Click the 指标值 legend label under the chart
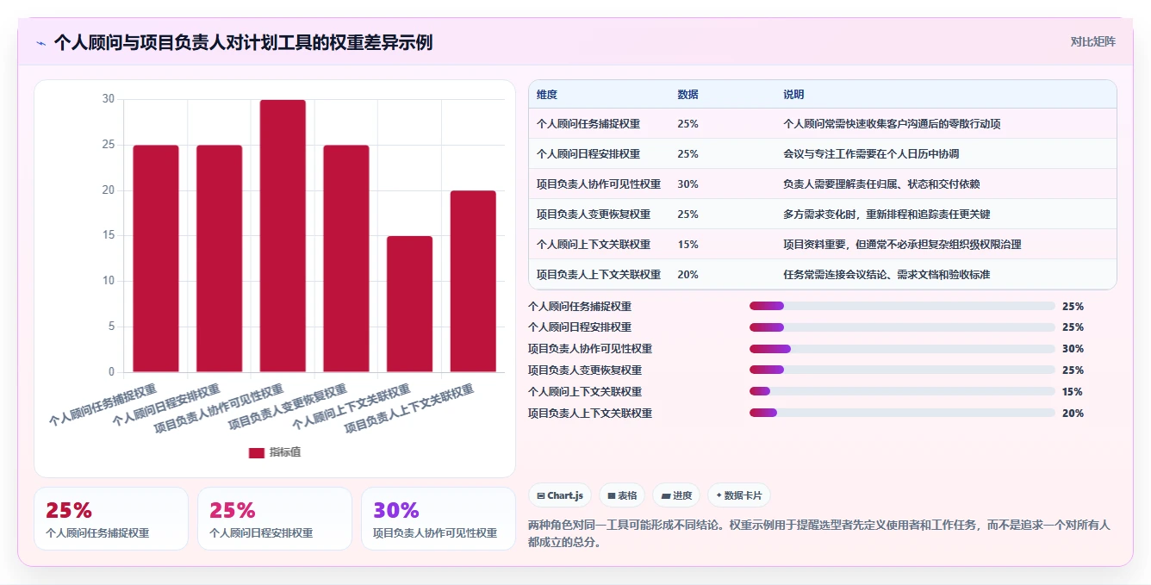 (285, 452)
